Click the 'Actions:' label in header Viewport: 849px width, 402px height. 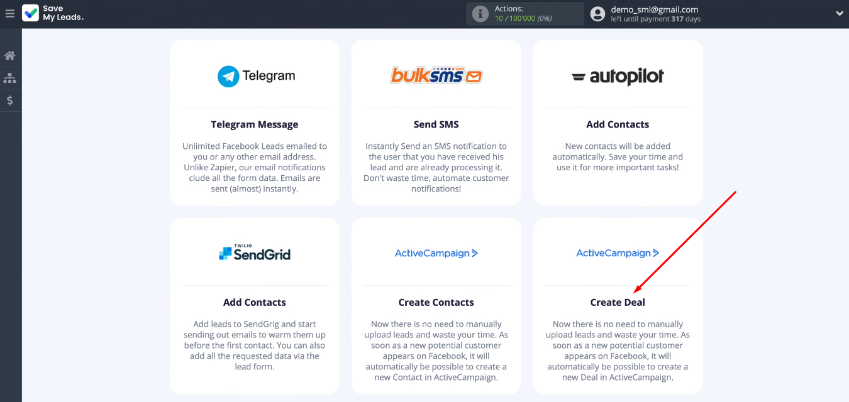pos(509,9)
